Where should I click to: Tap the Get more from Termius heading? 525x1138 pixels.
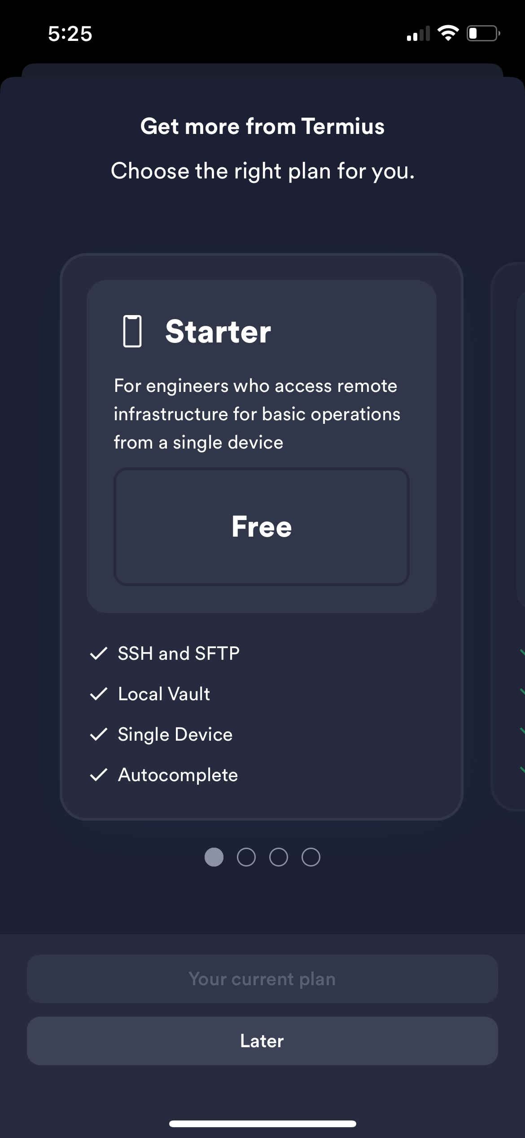pyautogui.click(x=262, y=126)
